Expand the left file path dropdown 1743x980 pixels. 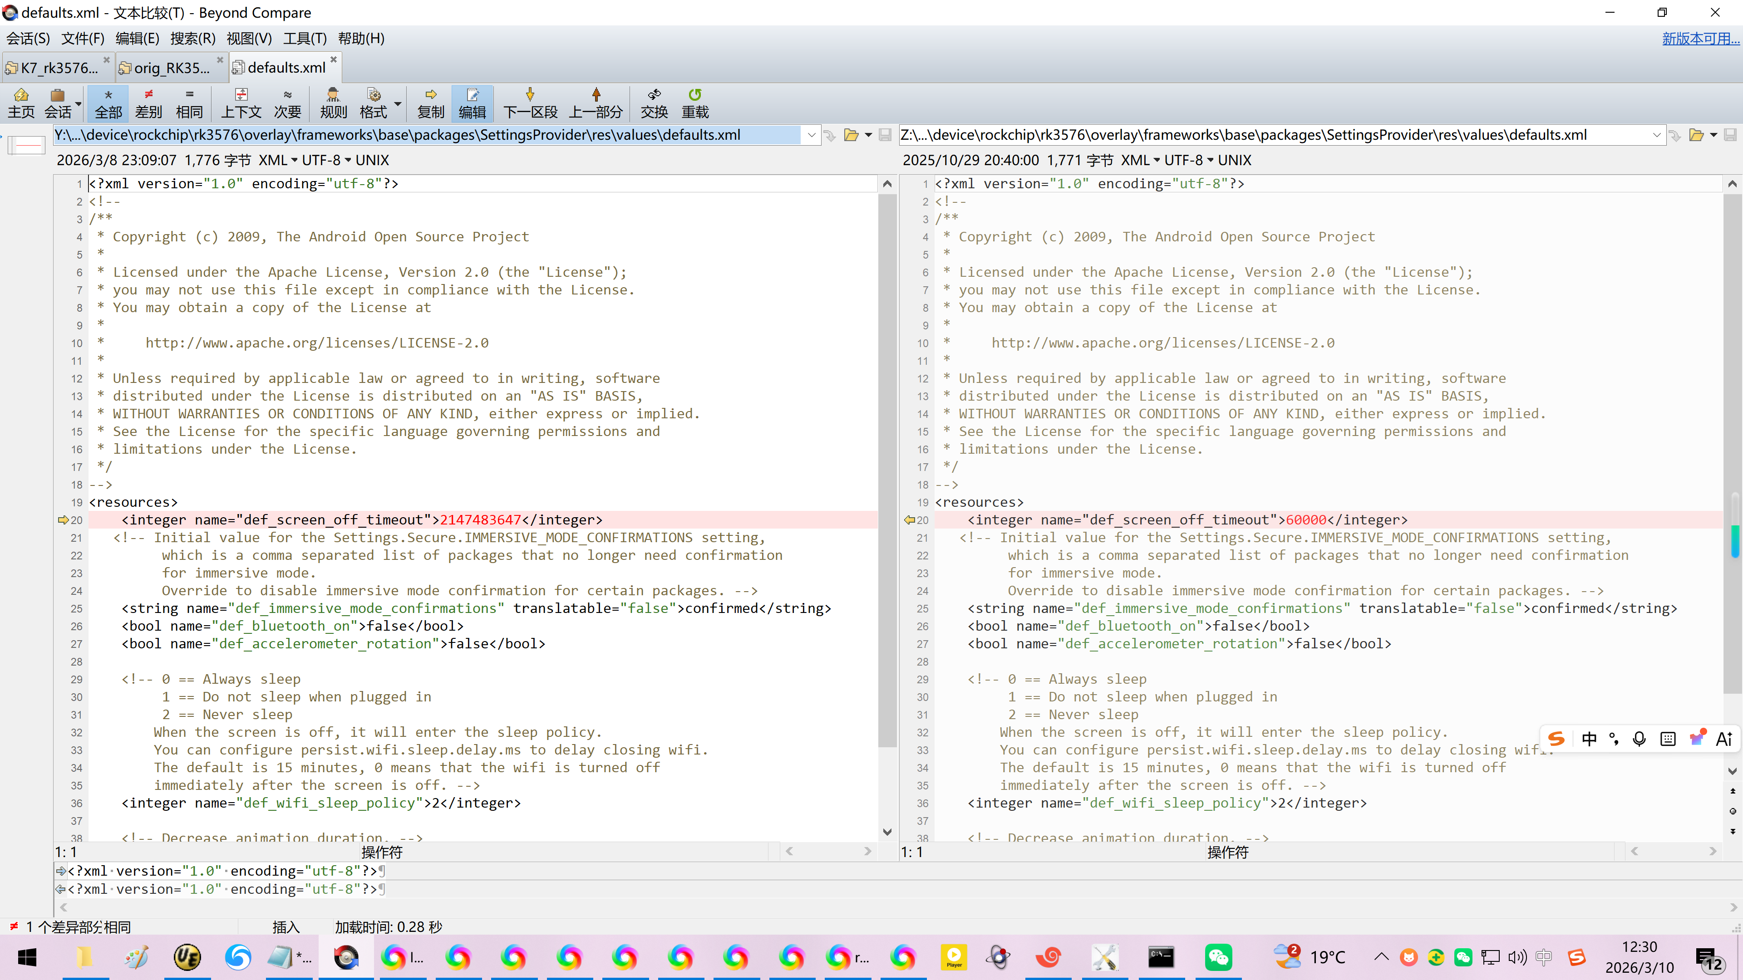tap(811, 135)
